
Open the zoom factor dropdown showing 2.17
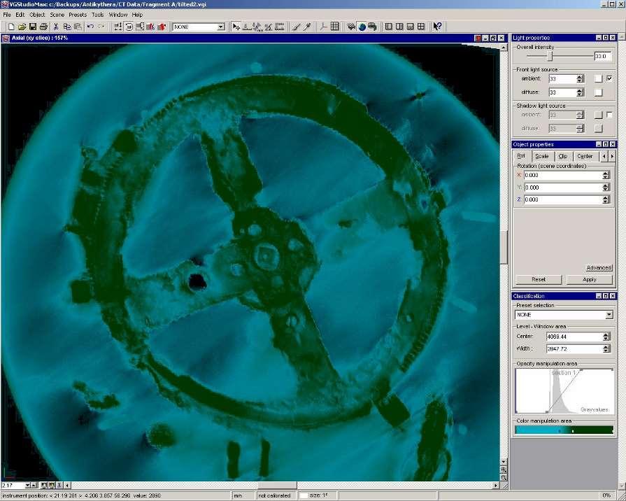pyautogui.click(x=27, y=486)
